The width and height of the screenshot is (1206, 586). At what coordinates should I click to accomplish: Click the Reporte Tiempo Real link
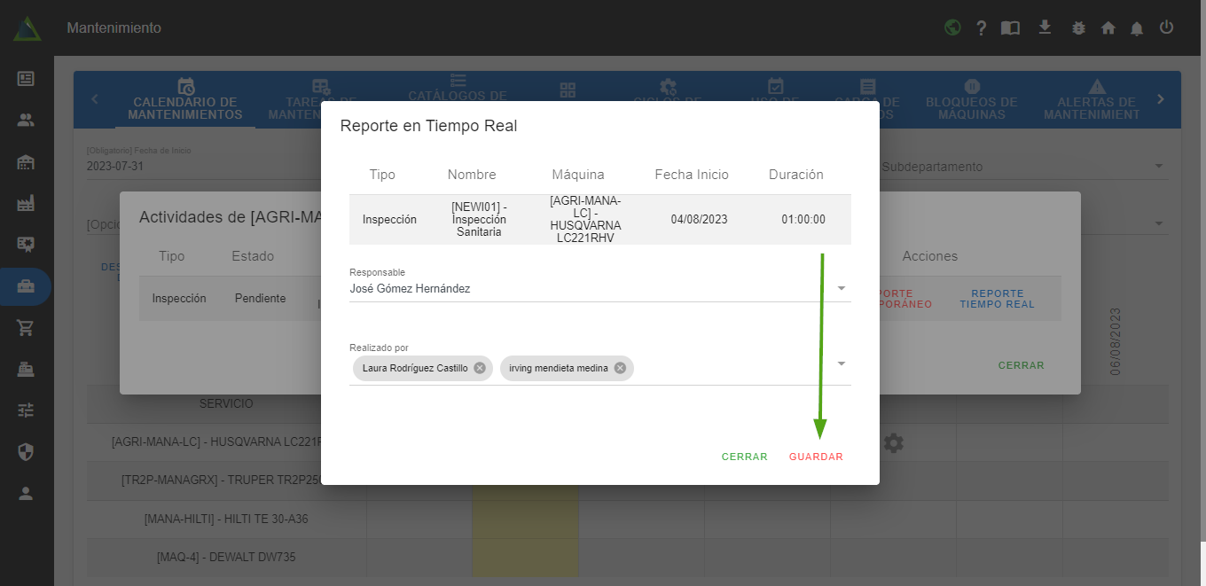coord(997,299)
